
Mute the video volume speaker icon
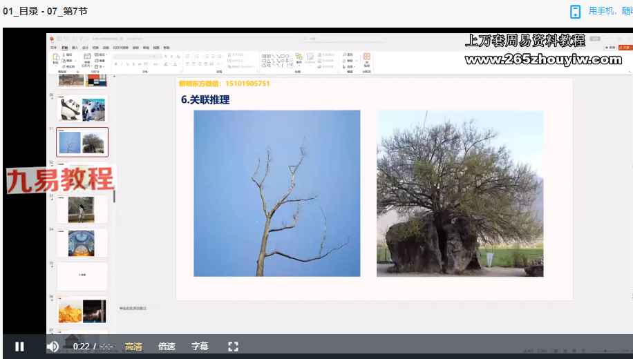click(53, 347)
